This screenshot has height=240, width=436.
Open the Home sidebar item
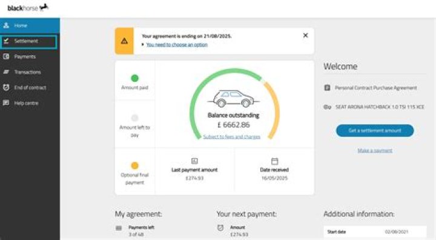[x=30, y=25]
